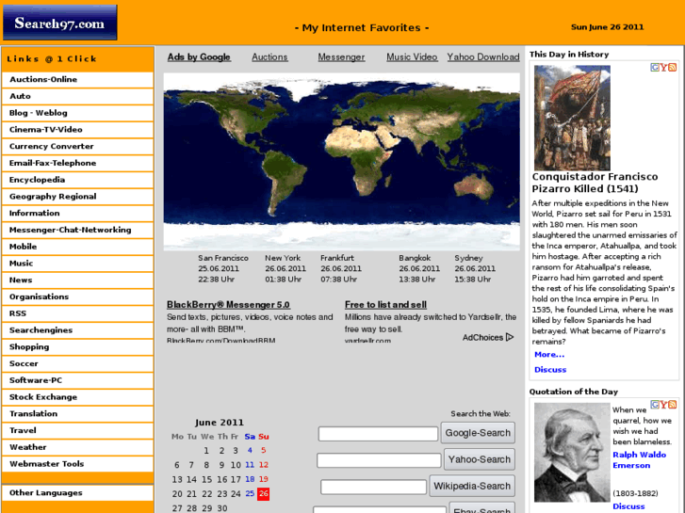This screenshot has width=685, height=513.
Task: Click the Wikipedia-Search button
Action: [472, 486]
